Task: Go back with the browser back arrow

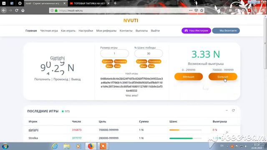Action: coord(4,10)
